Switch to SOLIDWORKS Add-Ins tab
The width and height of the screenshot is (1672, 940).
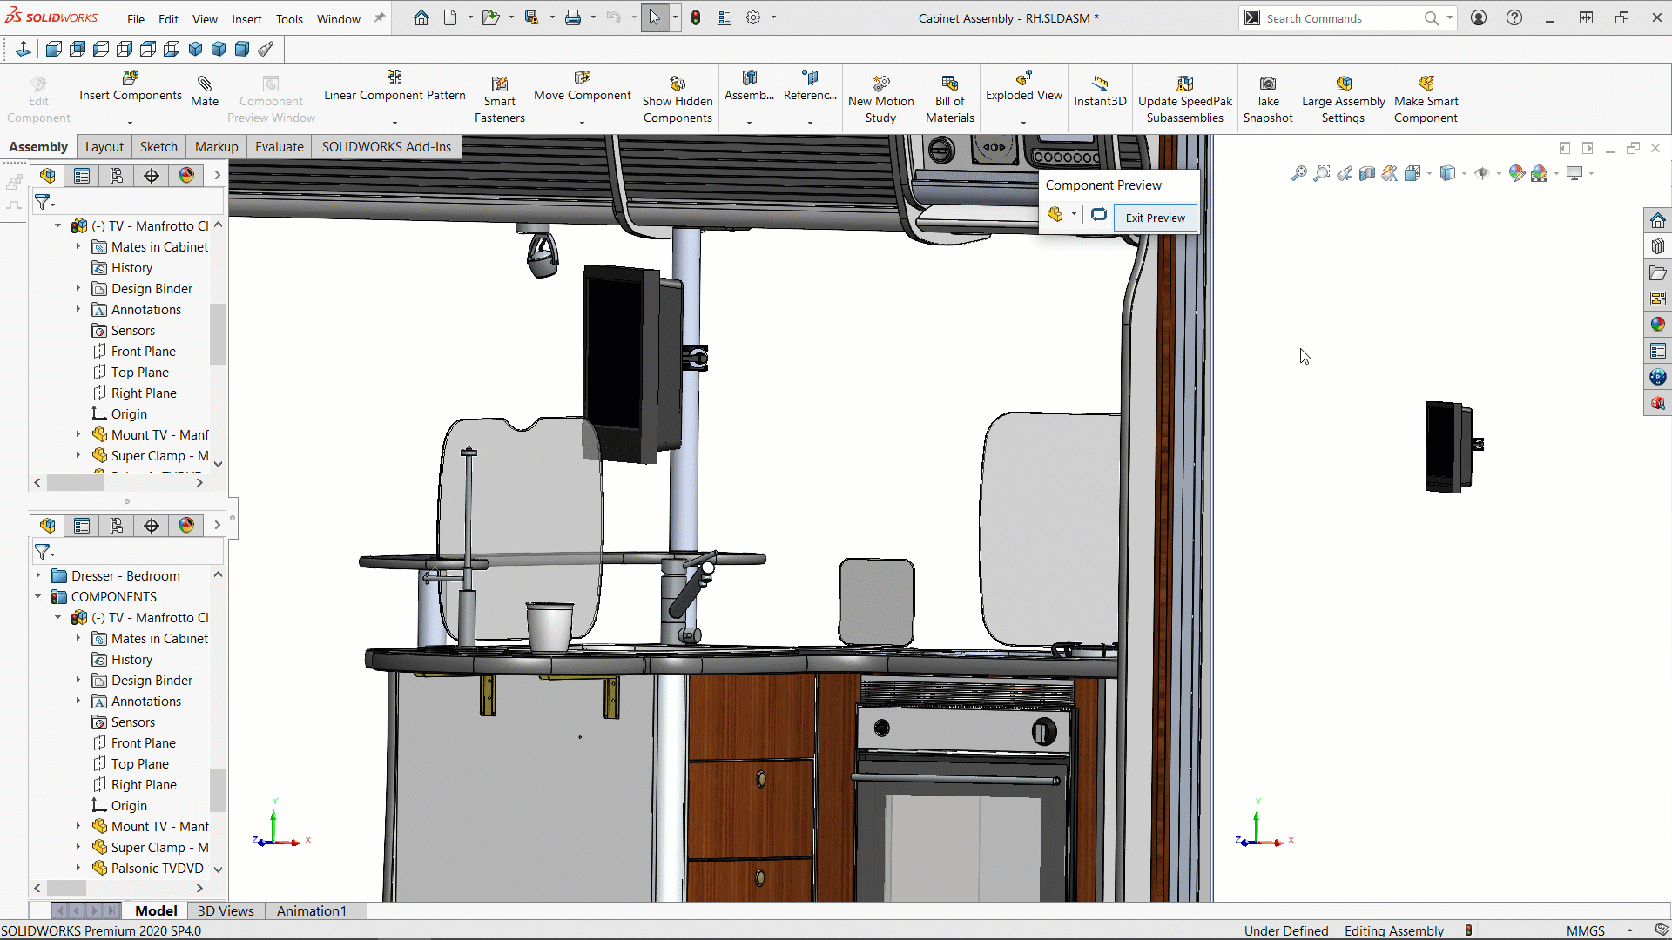click(387, 146)
